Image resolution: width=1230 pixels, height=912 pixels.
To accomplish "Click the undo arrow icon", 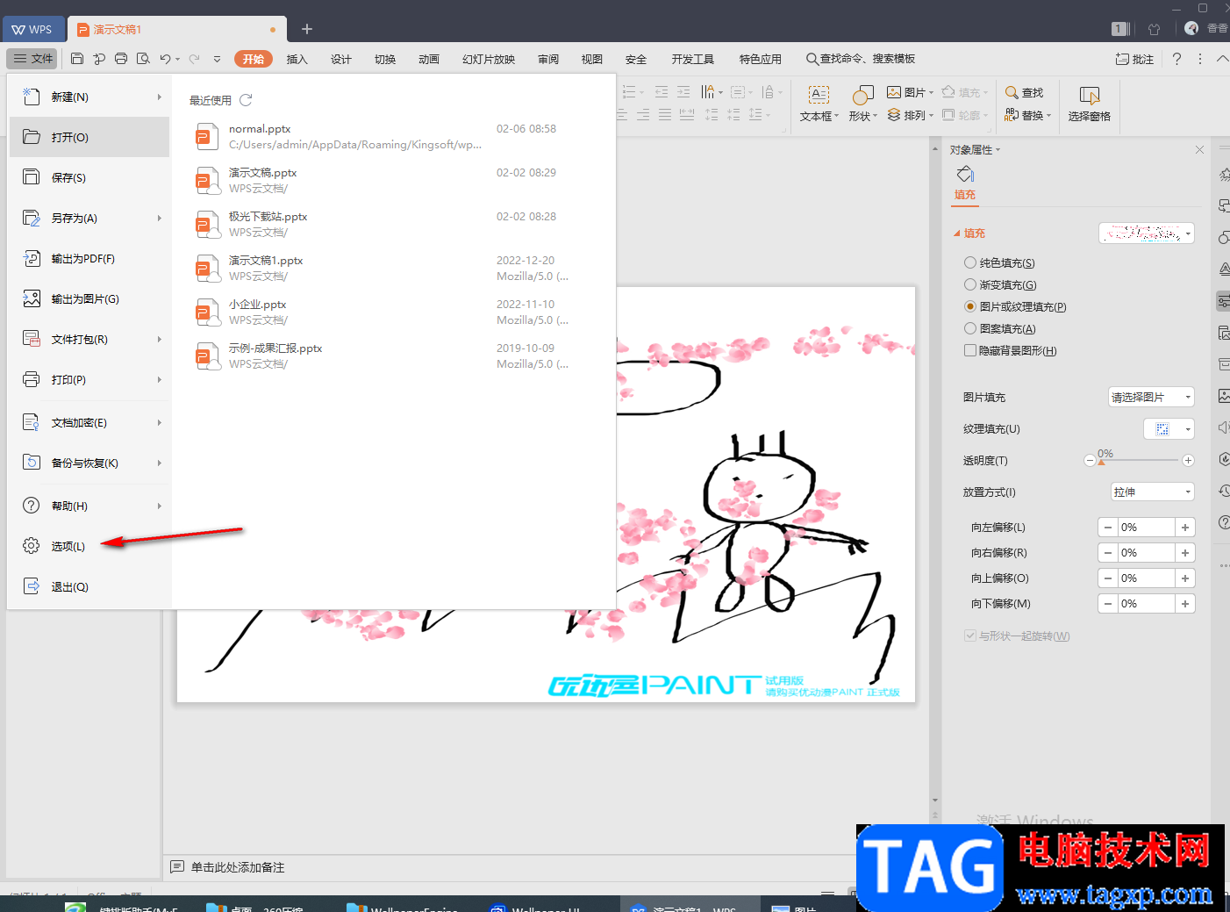I will [165, 59].
